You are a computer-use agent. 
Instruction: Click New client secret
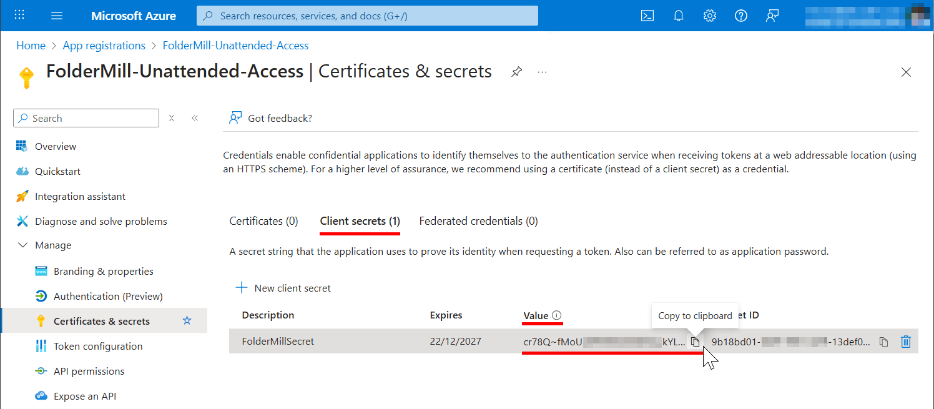pos(283,287)
